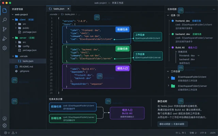
Task: Click the 资源管理器 panel title
Action: 17,9
